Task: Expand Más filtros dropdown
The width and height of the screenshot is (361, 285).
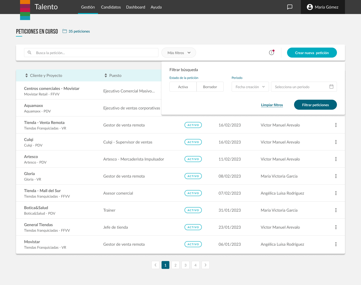Action: point(179,53)
